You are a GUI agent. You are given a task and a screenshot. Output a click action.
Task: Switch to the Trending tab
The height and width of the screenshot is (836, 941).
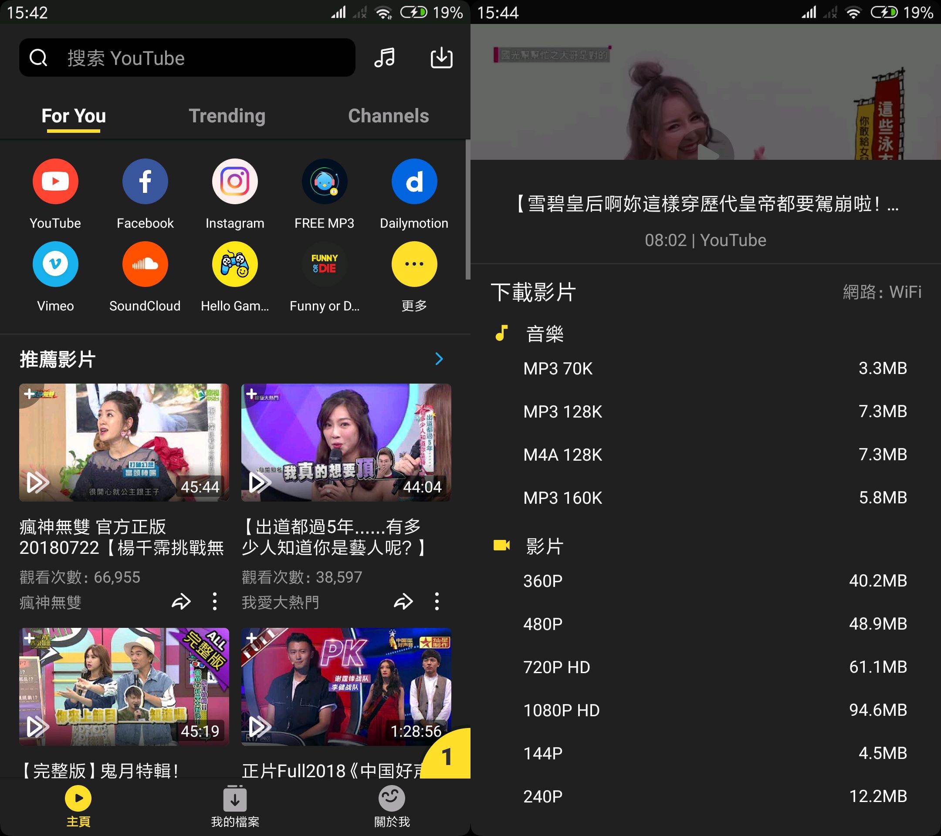(227, 116)
